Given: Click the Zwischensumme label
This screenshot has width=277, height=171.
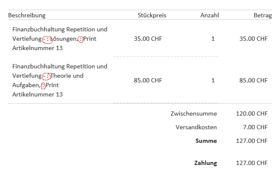Looking at the screenshot, I should pyautogui.click(x=193, y=114).
